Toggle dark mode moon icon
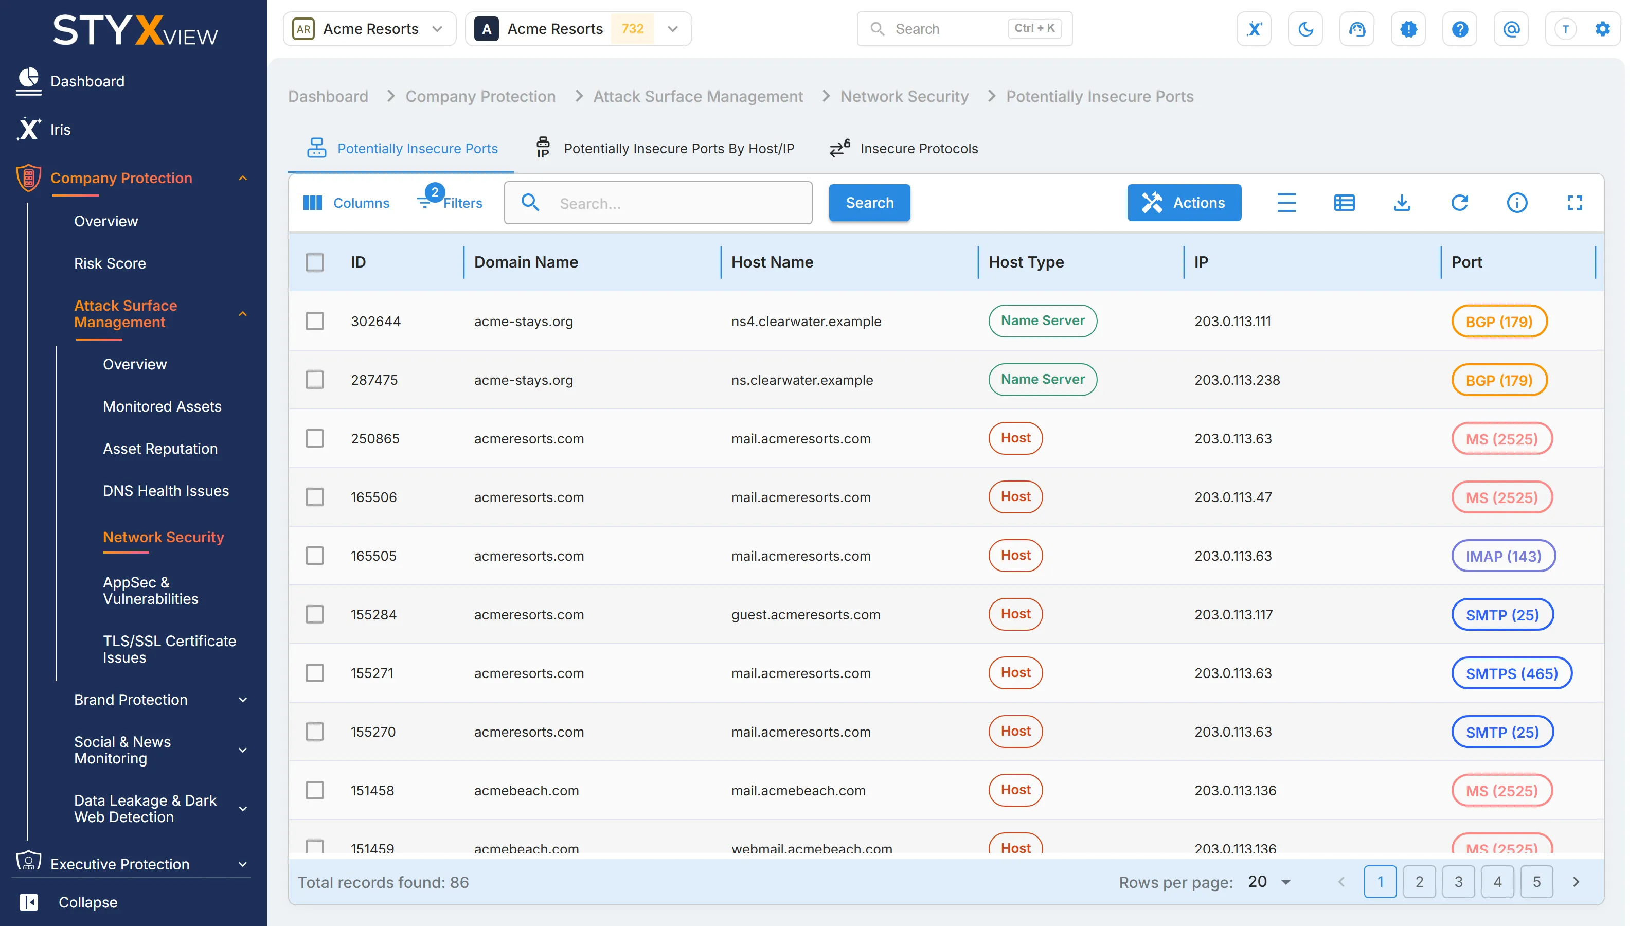 (x=1305, y=29)
